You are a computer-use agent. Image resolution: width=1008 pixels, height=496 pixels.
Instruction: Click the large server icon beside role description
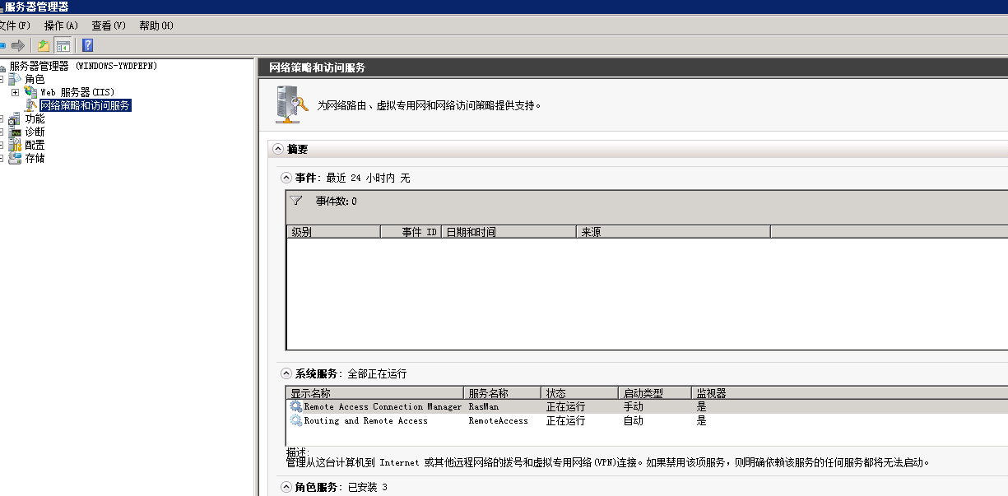tap(291, 104)
